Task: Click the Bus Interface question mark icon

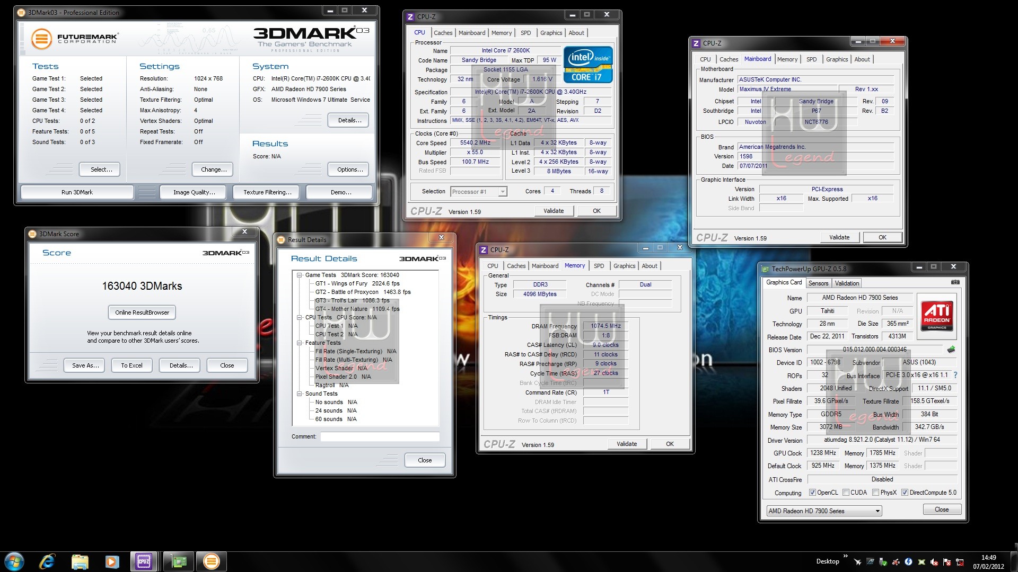Action: (955, 375)
